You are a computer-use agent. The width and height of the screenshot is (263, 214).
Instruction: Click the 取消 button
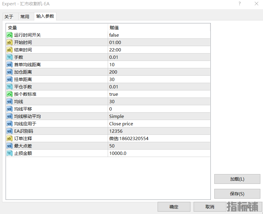(210, 207)
